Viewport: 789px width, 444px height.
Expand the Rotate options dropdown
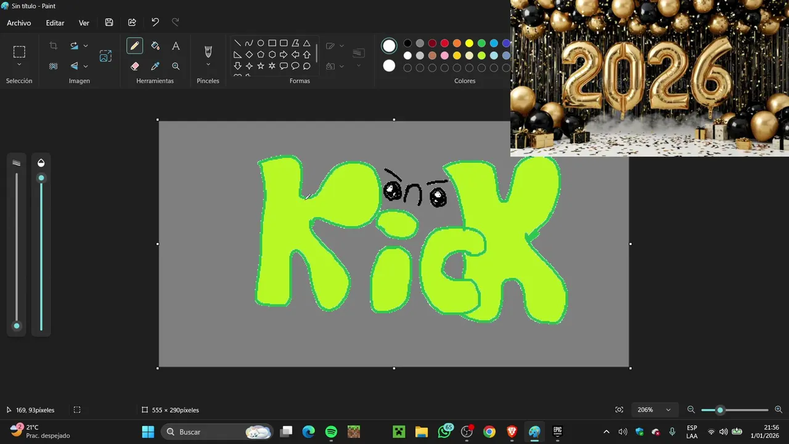click(86, 46)
